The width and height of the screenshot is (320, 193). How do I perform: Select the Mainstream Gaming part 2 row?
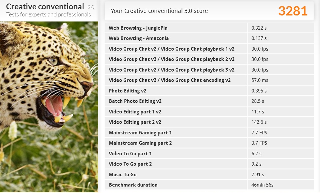140,143
